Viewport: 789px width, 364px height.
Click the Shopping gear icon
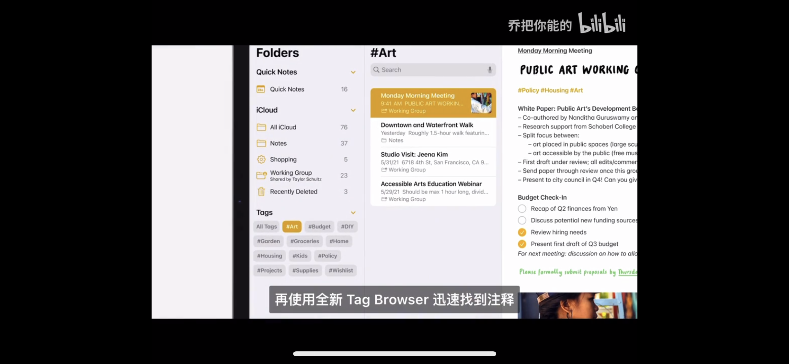tap(261, 160)
